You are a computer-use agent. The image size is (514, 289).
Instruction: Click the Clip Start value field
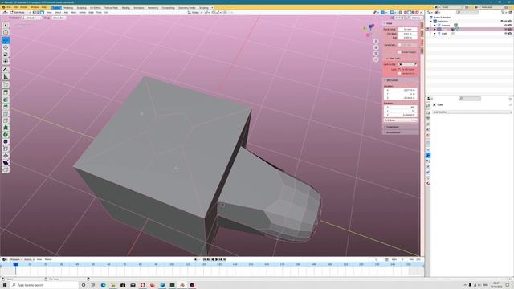pyautogui.click(x=407, y=34)
